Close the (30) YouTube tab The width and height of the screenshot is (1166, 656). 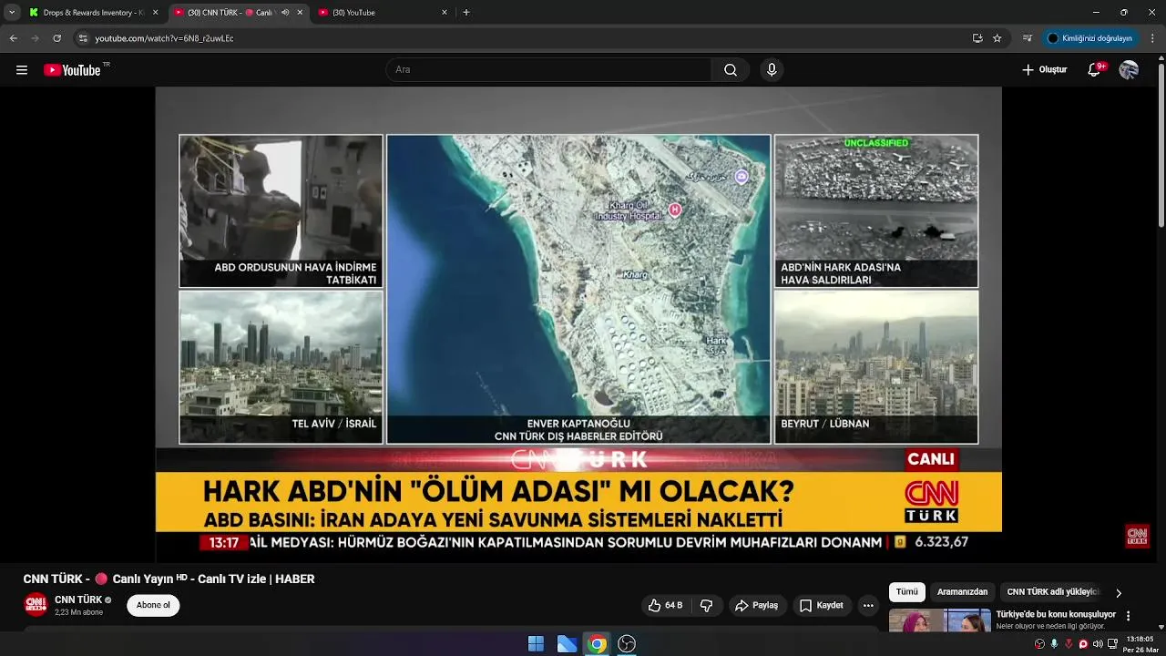click(x=445, y=13)
